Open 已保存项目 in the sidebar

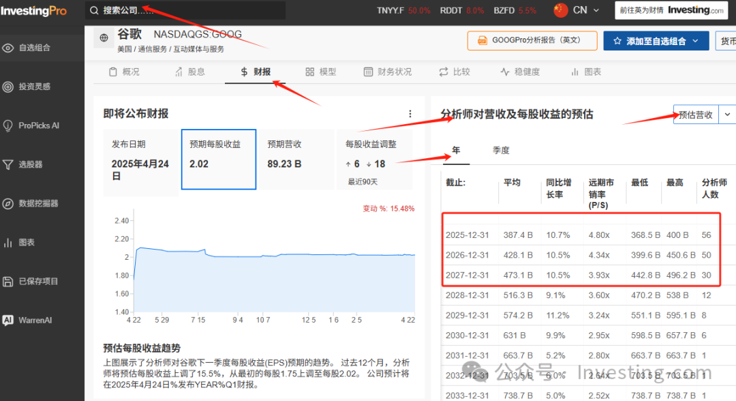[42, 282]
